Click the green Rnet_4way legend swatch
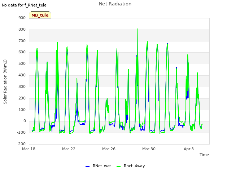231x173 pixels. click(118, 167)
